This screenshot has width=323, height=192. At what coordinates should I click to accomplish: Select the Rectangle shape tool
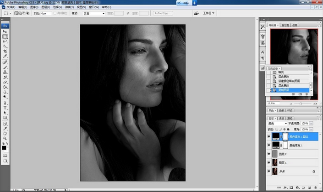[5, 118]
